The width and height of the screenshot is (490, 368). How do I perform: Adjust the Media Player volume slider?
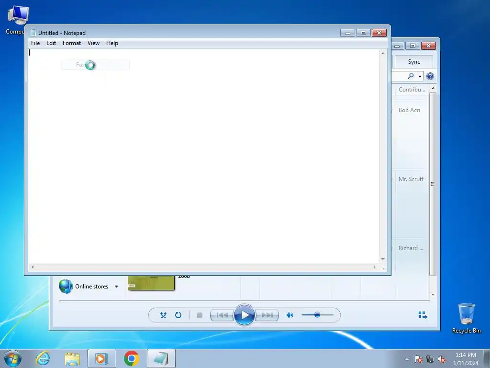pyautogui.click(x=317, y=315)
